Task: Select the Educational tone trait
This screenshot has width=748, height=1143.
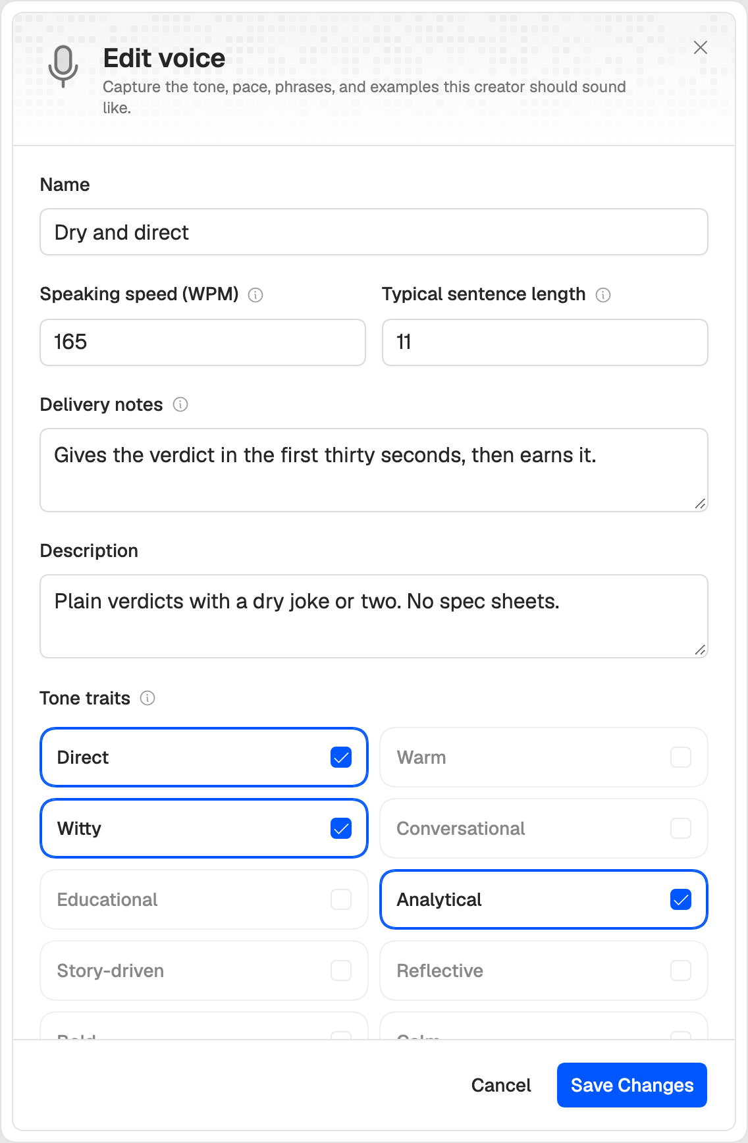Action: 204,899
